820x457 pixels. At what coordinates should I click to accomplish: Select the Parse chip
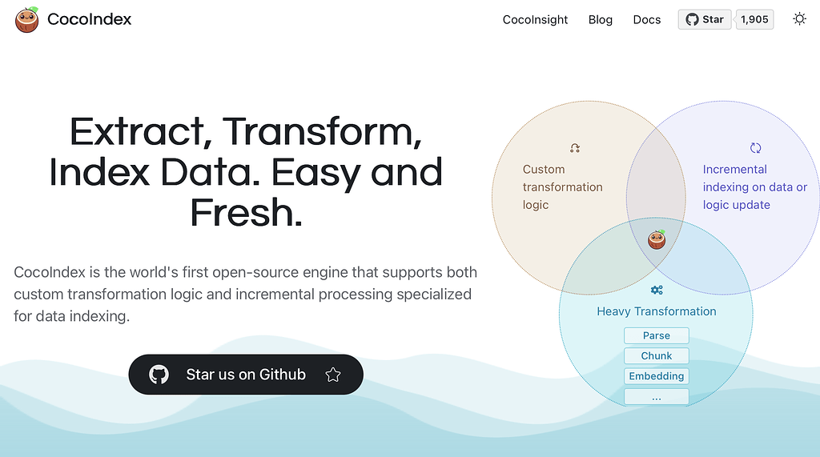click(657, 335)
